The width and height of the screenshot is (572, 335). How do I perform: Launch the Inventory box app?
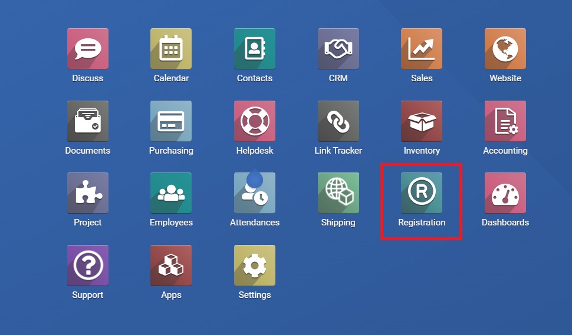click(422, 121)
